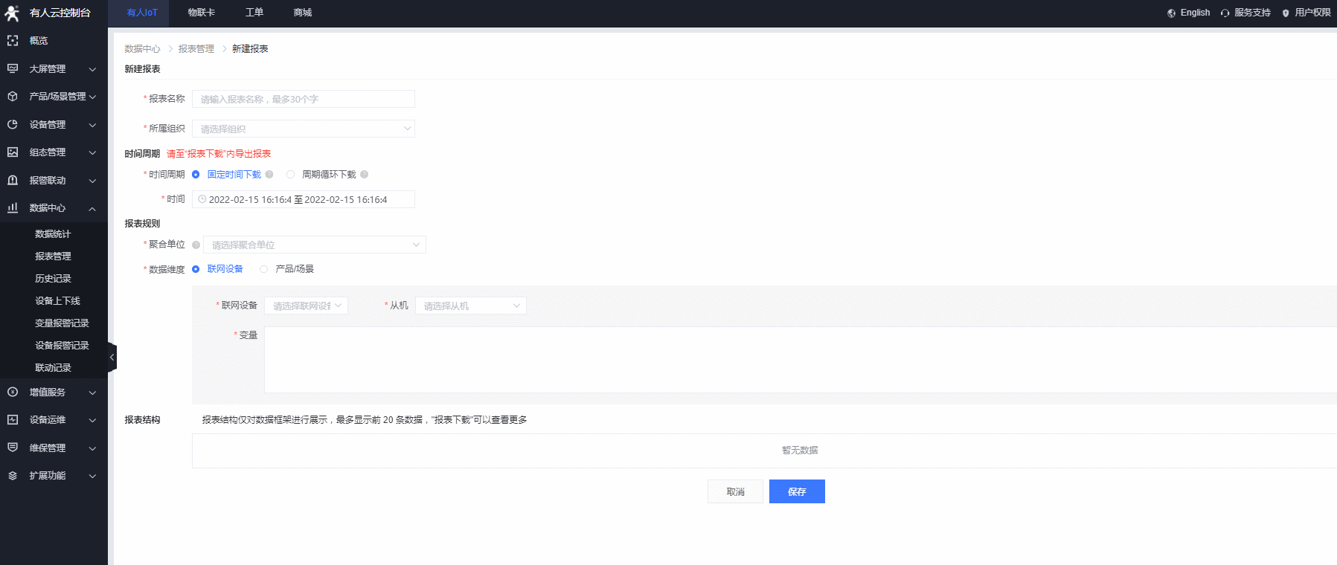Click the 数据中心 chart icon
Viewport: 1337px width, 565px height.
13,208
